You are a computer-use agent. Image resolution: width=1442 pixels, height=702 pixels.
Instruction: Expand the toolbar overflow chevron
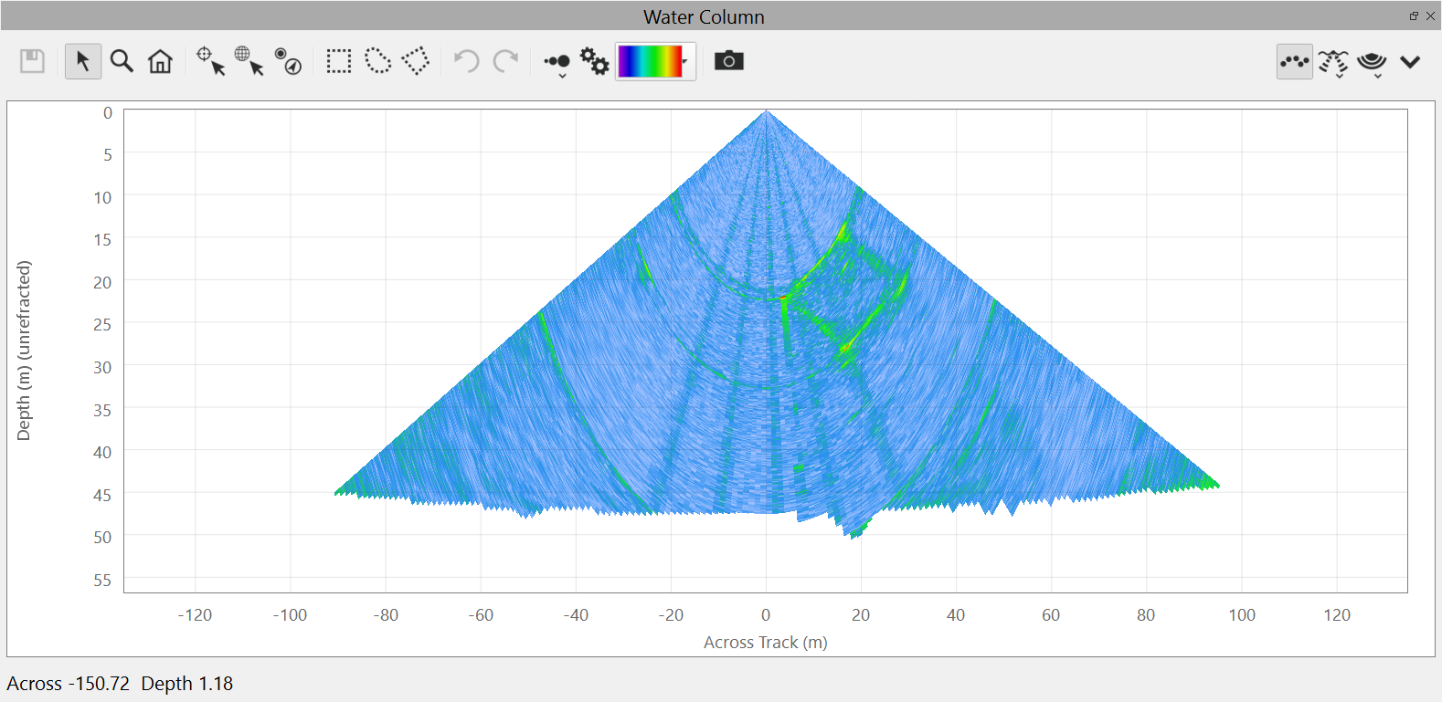pos(1410,62)
